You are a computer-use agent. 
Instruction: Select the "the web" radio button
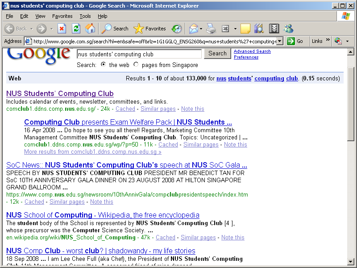(x=104, y=64)
